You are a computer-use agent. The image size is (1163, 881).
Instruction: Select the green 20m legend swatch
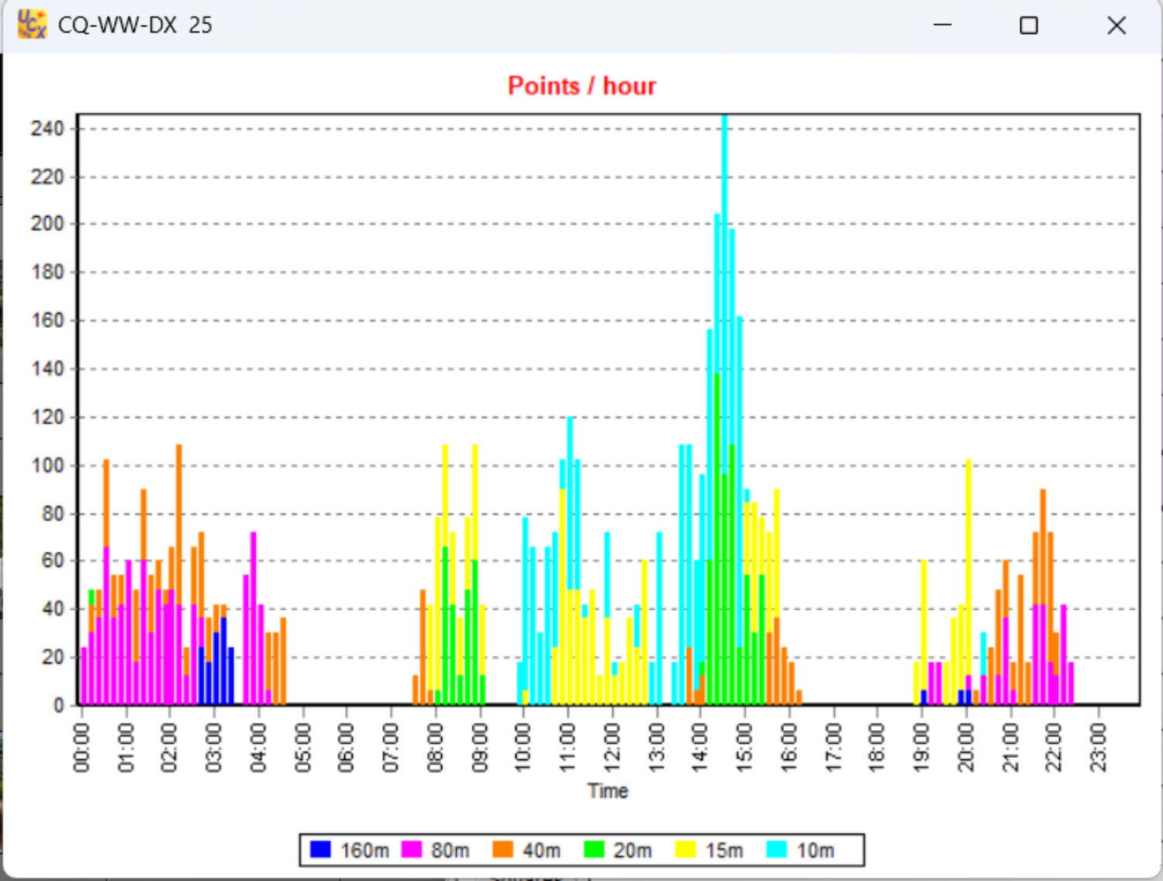(594, 849)
